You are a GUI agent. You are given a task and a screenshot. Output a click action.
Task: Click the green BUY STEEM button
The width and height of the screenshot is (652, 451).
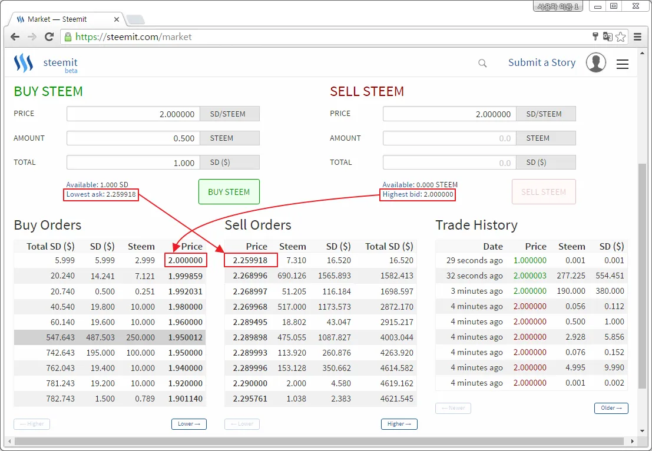[x=229, y=191]
